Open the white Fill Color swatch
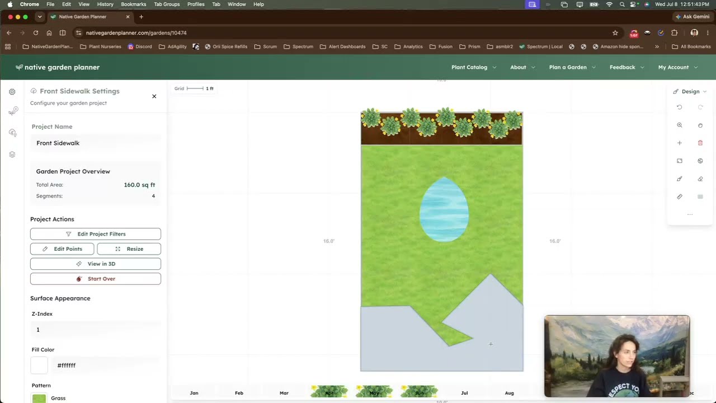This screenshot has height=403, width=716. 39,365
